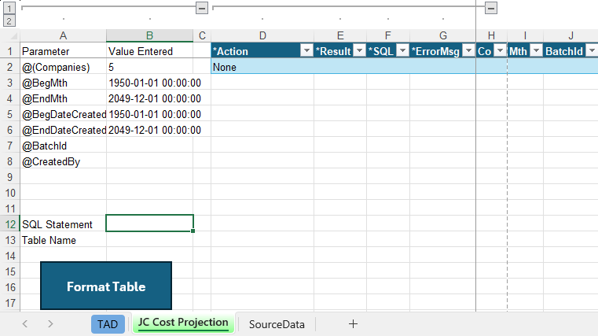Select row 17 header

coord(10,303)
